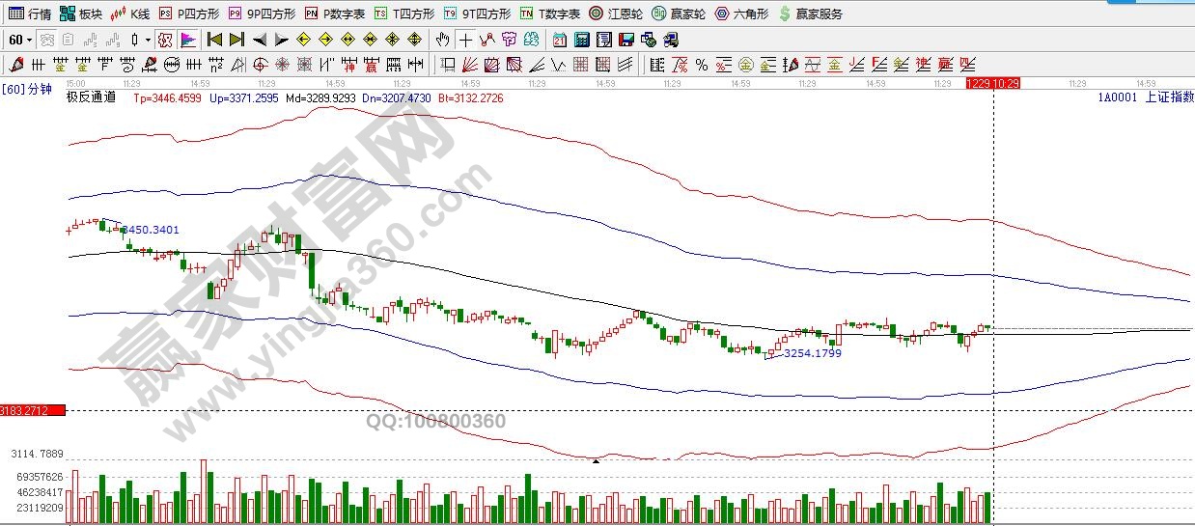Click the 极反通道 indicator label

[x=91, y=97]
